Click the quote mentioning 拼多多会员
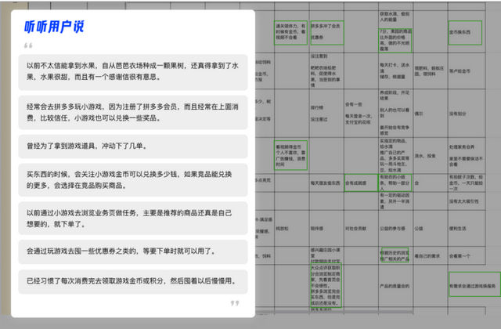The height and width of the screenshot is (329, 501). pyautogui.click(x=133, y=113)
